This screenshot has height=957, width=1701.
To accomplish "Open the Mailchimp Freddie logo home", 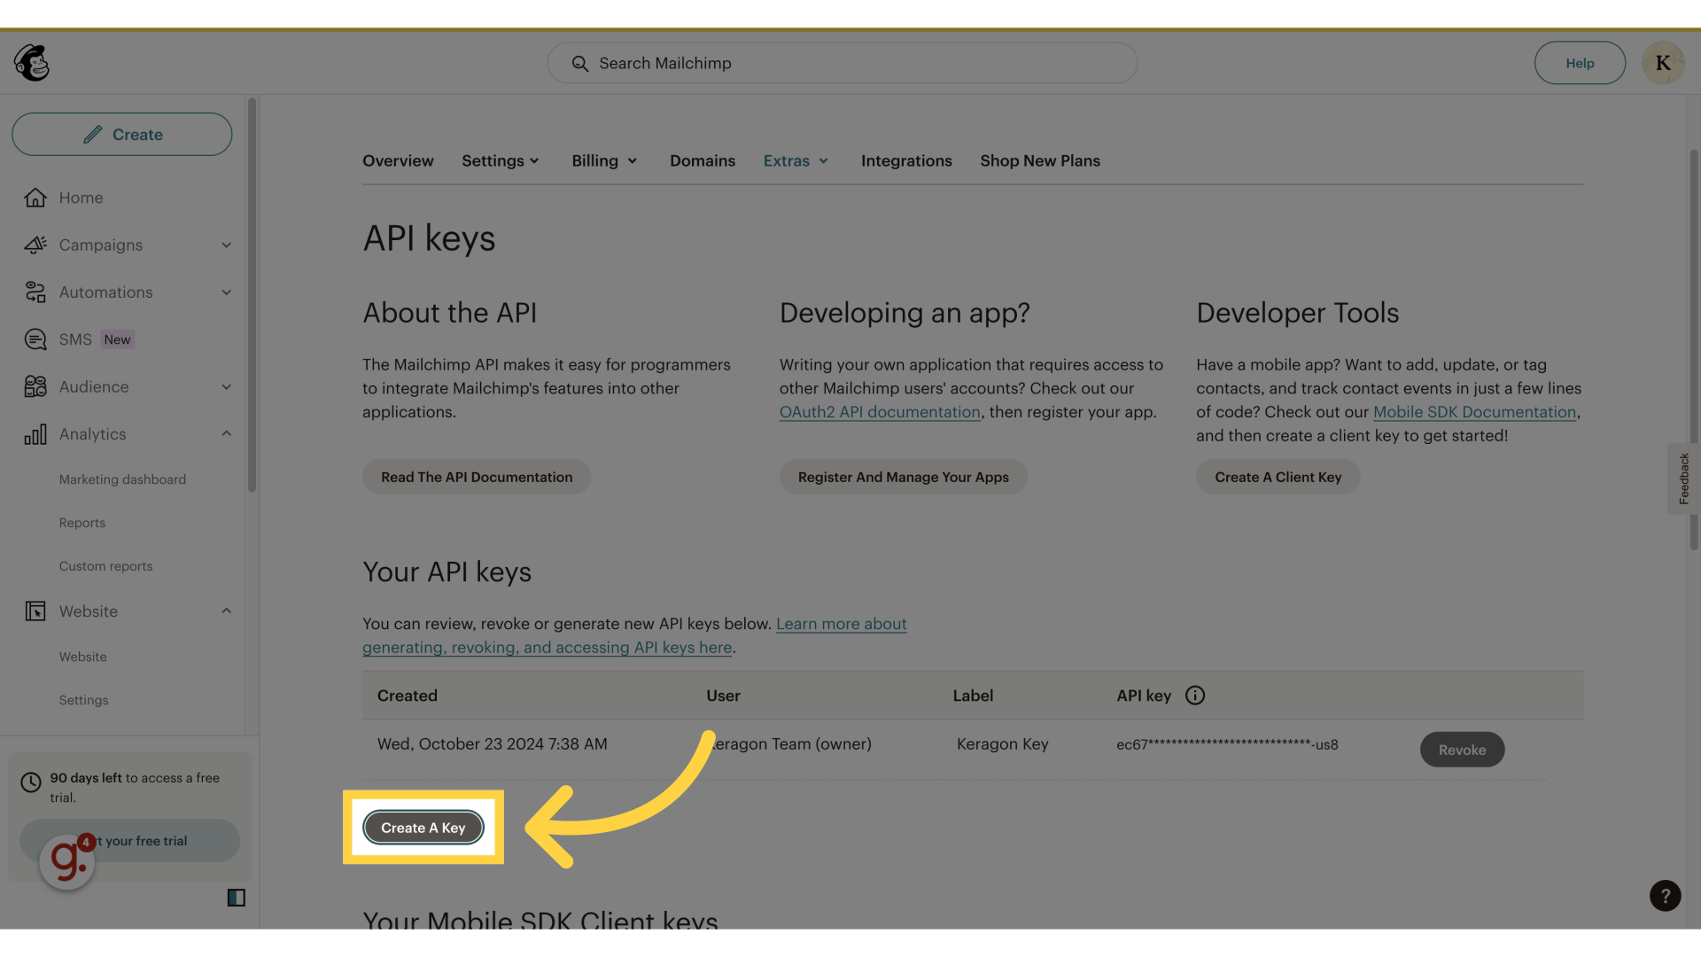I will [32, 63].
